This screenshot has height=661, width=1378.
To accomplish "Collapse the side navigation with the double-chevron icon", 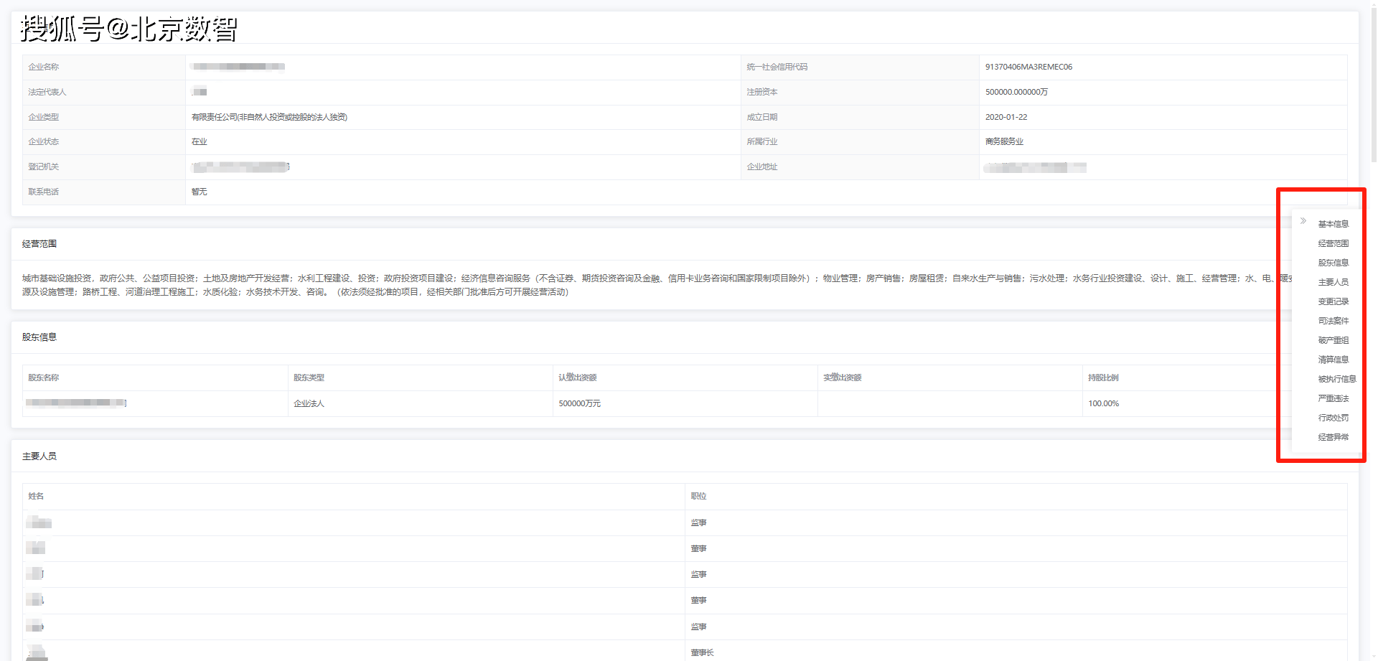I will point(1303,221).
